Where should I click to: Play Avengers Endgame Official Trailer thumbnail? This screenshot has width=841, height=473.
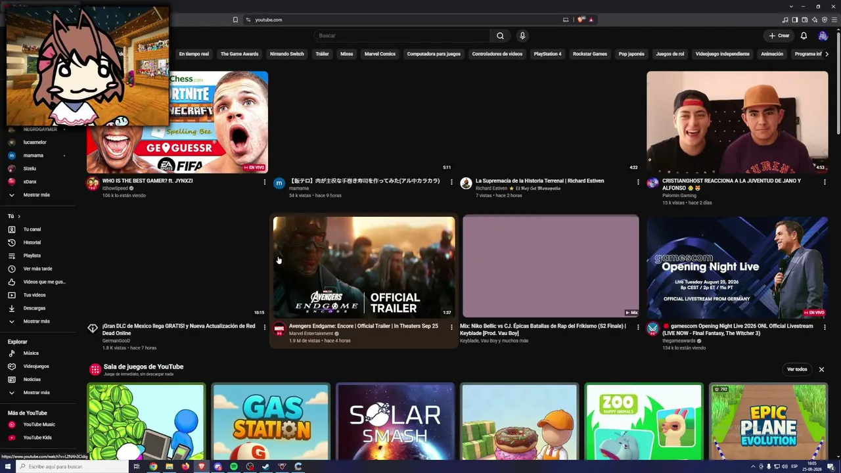(364, 267)
